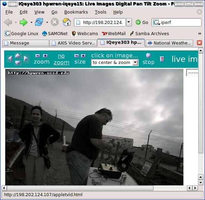Open the WebMail bookmark

113,34
